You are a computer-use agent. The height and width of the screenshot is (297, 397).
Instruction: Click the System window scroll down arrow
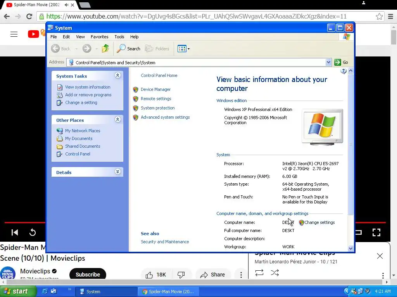tap(350, 248)
